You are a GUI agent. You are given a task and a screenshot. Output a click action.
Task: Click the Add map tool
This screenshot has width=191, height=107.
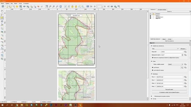coord(2,29)
